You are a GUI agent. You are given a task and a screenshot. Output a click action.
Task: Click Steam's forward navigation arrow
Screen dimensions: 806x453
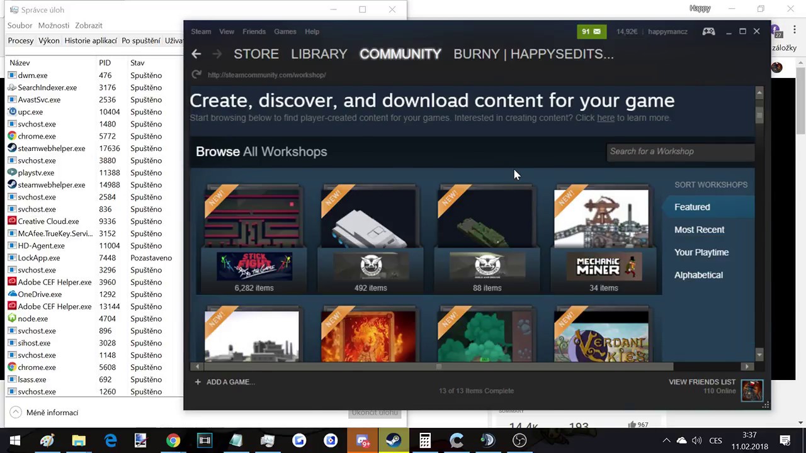217,54
